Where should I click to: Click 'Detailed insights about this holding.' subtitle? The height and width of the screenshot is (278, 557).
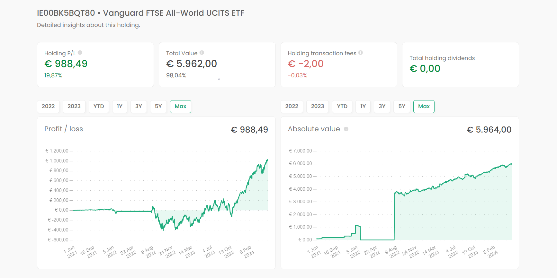pyautogui.click(x=88, y=25)
